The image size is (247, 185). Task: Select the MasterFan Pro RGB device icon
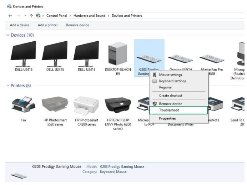pos(212,59)
